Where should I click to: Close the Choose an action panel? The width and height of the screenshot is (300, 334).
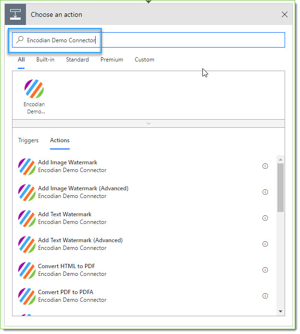[x=285, y=14]
